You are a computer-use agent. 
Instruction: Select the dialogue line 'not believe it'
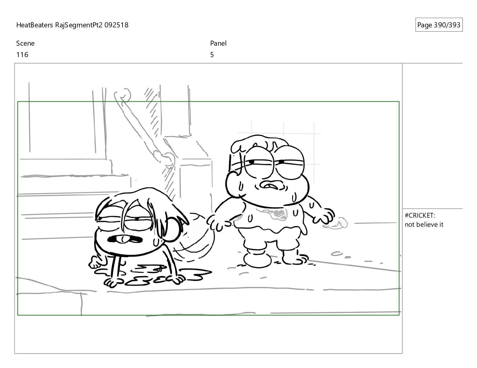click(424, 225)
